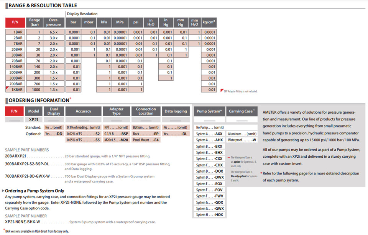Click the psi column header
The width and height of the screenshot is (368, 235).
coord(136,22)
